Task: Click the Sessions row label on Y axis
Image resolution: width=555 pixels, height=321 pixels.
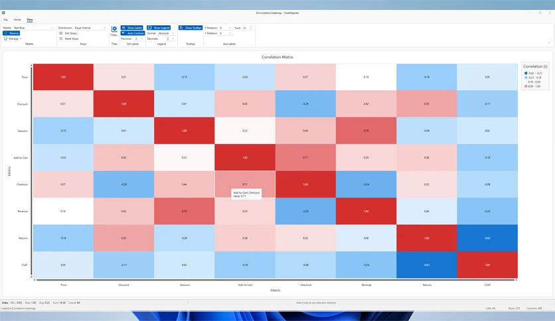Action: tap(23, 131)
